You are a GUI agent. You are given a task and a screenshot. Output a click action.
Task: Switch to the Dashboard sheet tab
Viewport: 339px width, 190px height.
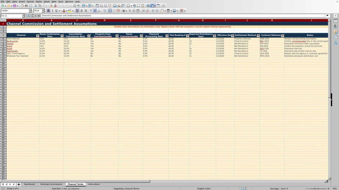(29, 184)
